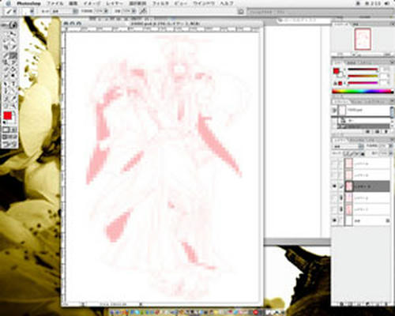Screen dimensions: 395x316
Task: Select the Pen tool
Action: click(x=6, y=91)
